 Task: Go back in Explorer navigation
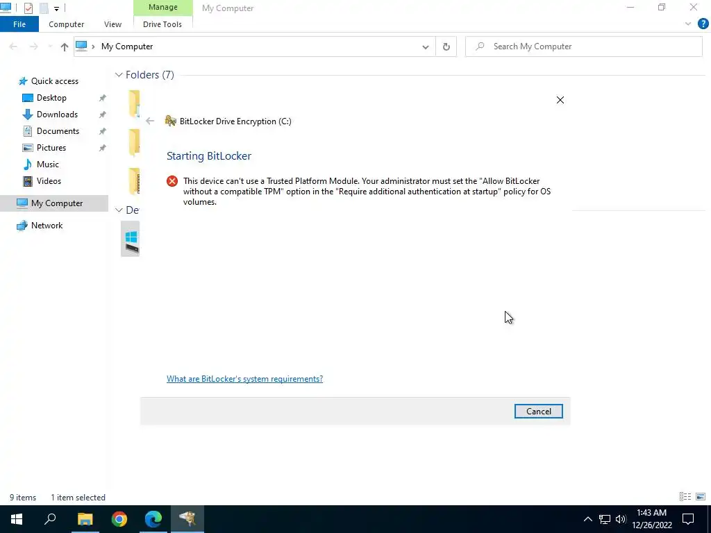tap(13, 46)
